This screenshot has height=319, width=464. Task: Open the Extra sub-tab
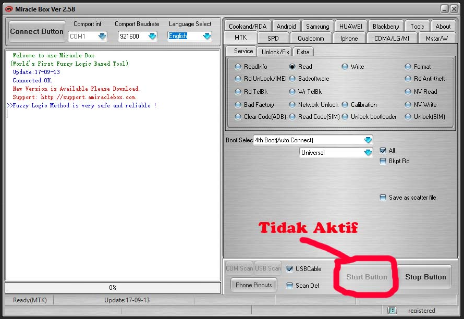pos(303,52)
